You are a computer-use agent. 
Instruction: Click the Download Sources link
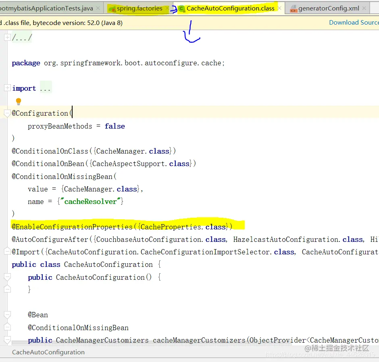pos(354,23)
